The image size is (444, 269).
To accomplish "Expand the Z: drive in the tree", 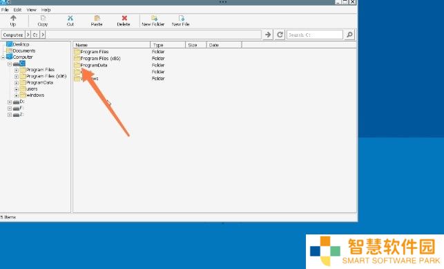I will pyautogui.click(x=10, y=115).
